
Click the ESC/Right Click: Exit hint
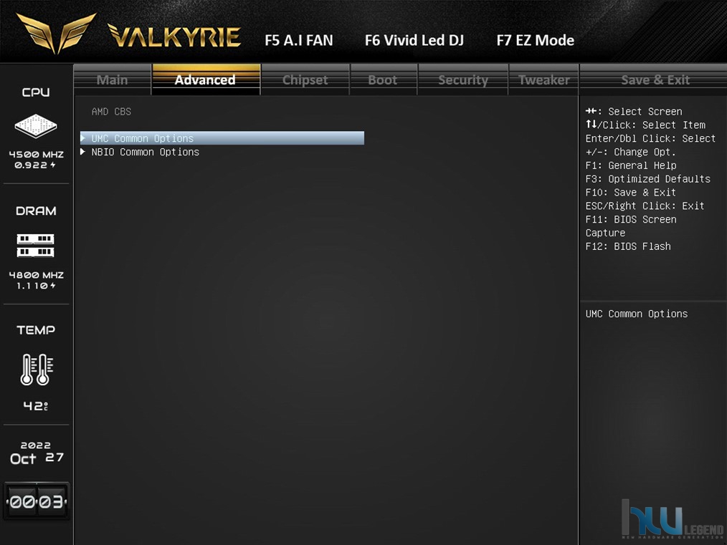[x=645, y=206]
